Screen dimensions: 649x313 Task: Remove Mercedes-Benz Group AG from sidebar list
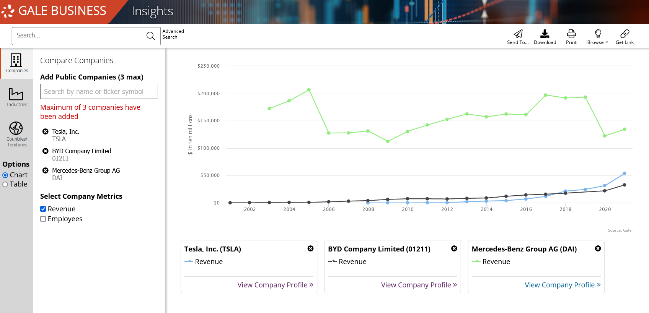click(46, 170)
